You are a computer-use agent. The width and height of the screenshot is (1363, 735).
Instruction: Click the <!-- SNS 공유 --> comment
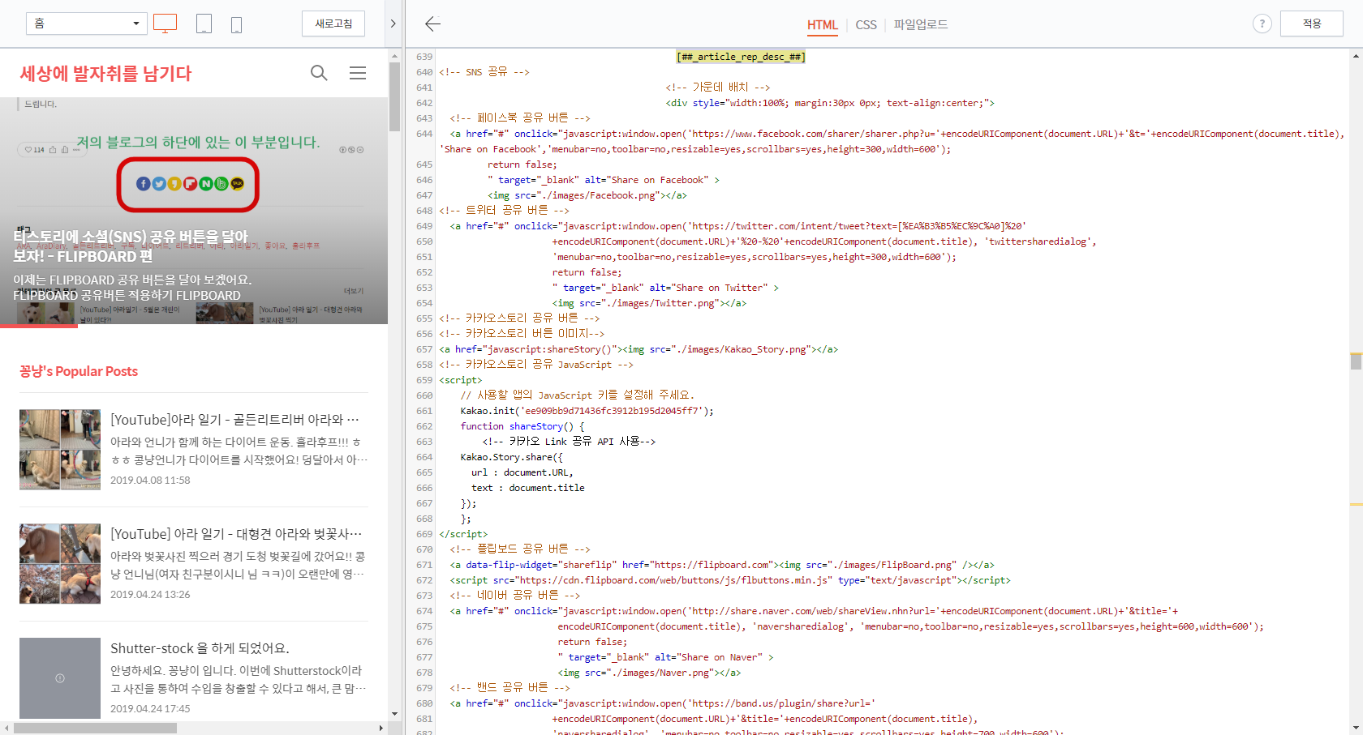point(484,72)
